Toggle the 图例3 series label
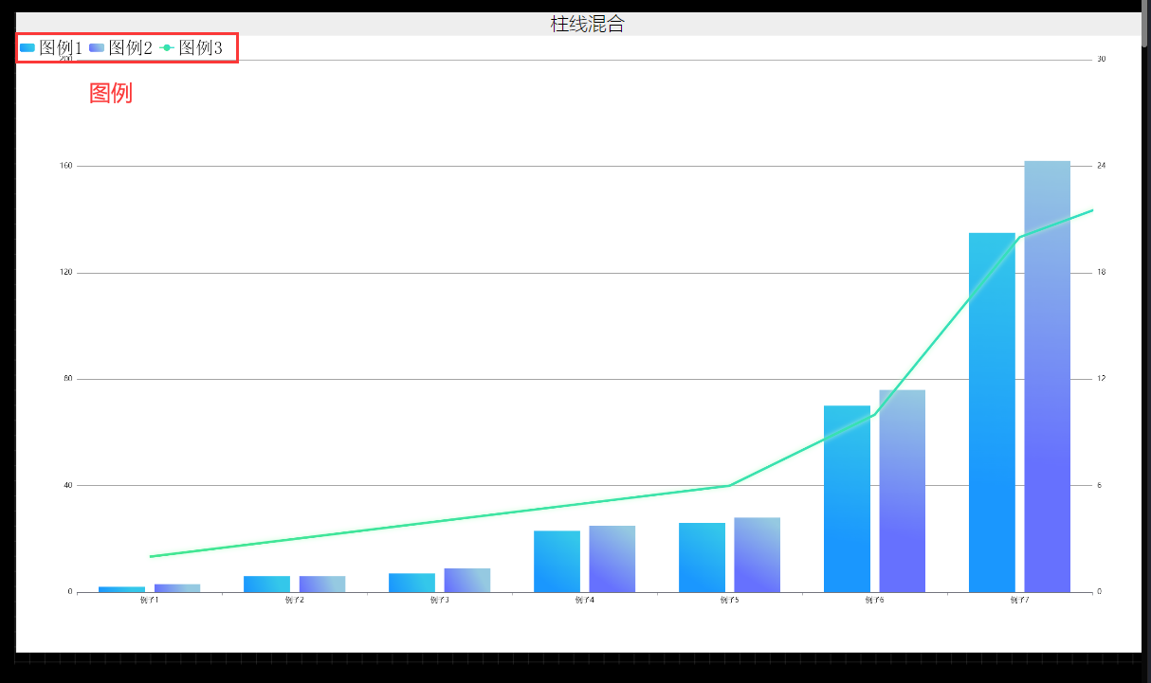1151x683 pixels. click(x=201, y=48)
